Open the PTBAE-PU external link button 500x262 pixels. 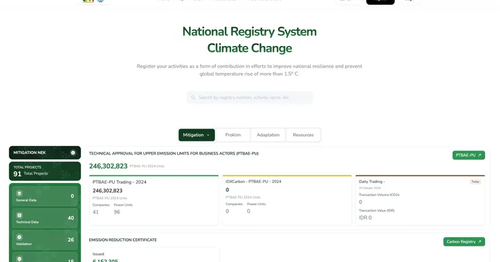coord(468,155)
